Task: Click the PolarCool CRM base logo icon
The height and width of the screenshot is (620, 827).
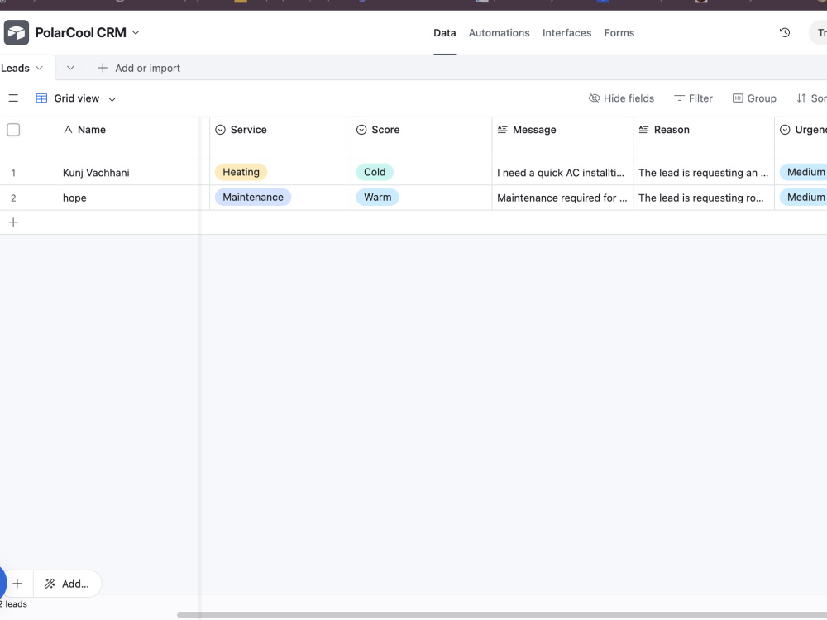Action: [x=17, y=33]
